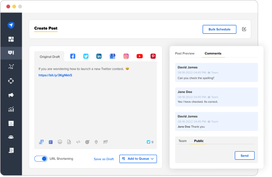
Task: Click the edit icon next to Bulk Schedule
Action: pyautogui.click(x=244, y=29)
